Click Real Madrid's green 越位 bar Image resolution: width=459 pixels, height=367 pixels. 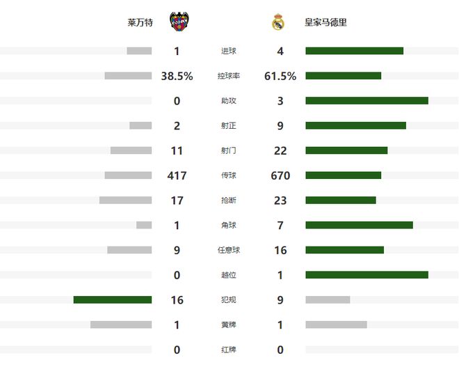[x=367, y=275]
